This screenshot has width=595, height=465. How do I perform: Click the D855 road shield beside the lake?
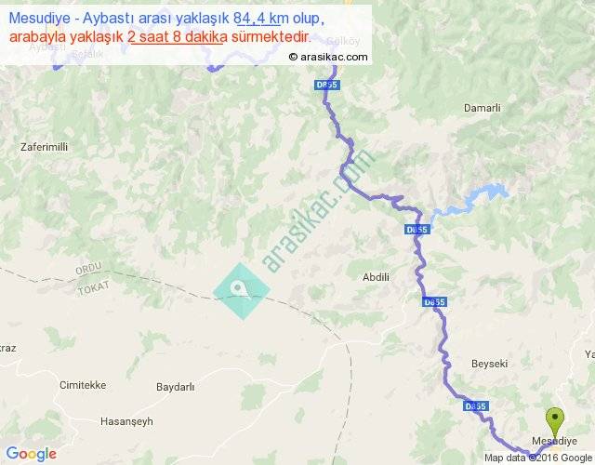pos(417,230)
